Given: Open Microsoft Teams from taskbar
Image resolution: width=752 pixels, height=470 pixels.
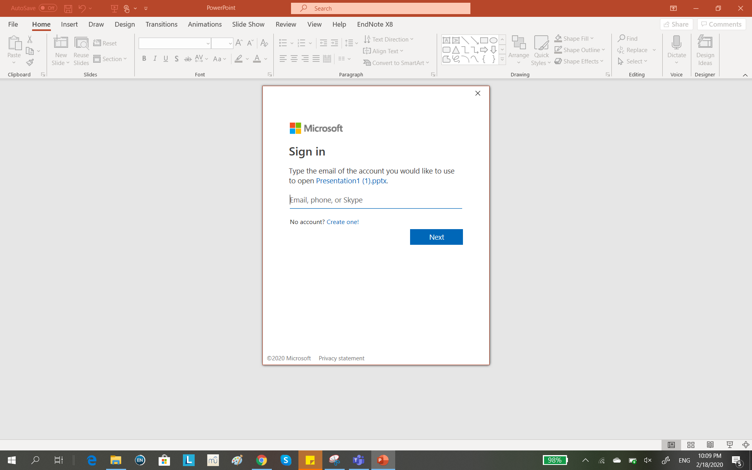Looking at the screenshot, I should [x=358, y=460].
